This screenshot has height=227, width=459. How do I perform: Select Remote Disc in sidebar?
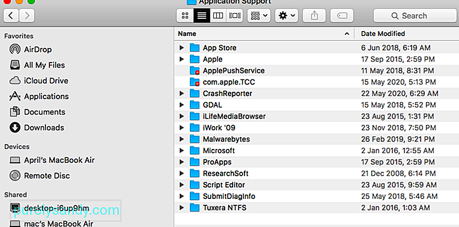coord(39,176)
